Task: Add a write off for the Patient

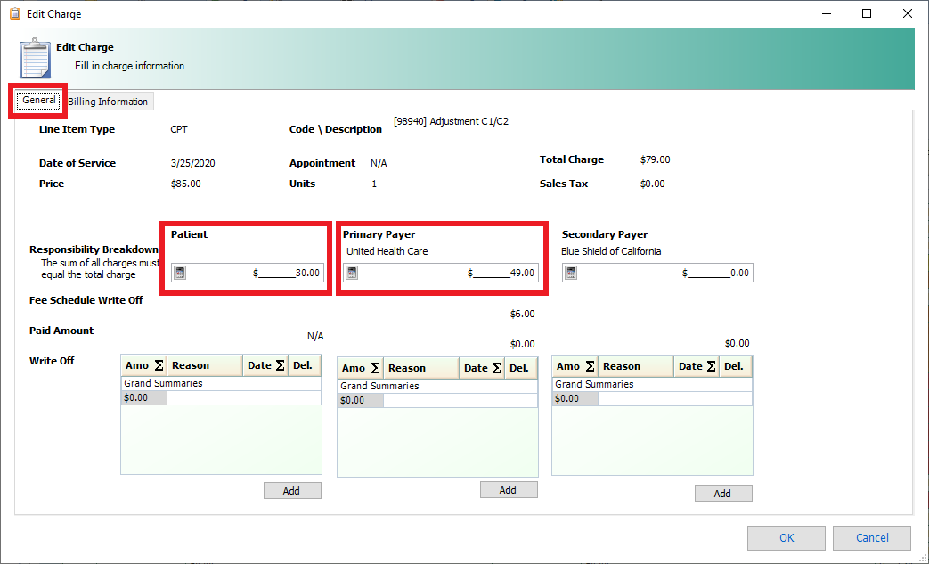Action: (x=292, y=489)
